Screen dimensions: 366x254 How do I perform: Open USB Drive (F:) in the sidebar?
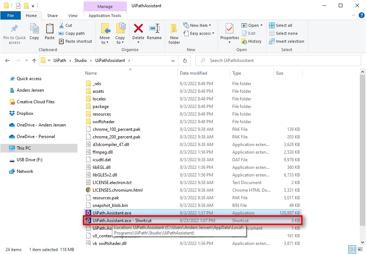[x=26, y=160]
